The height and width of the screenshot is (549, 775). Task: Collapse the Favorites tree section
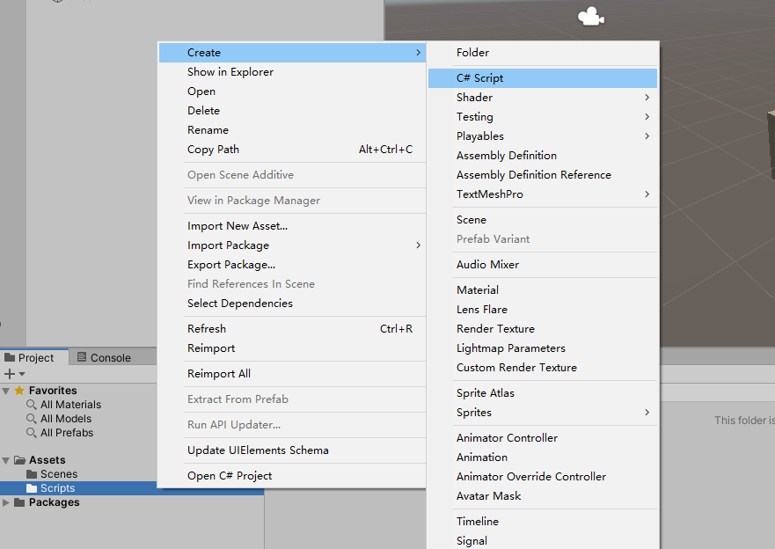pos(7,391)
